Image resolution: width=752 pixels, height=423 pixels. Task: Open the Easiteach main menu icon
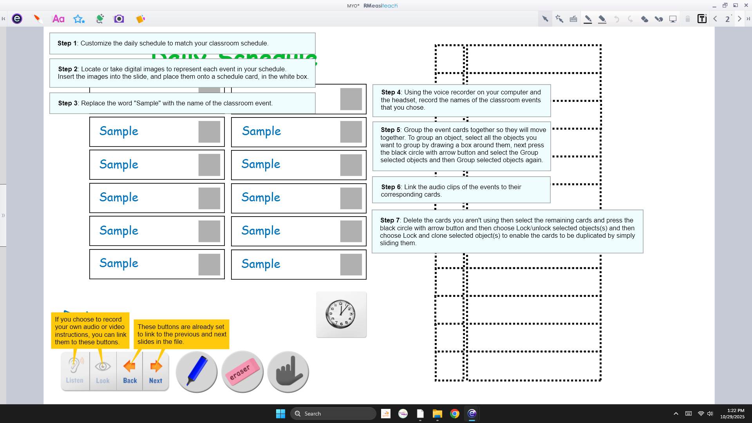click(17, 18)
